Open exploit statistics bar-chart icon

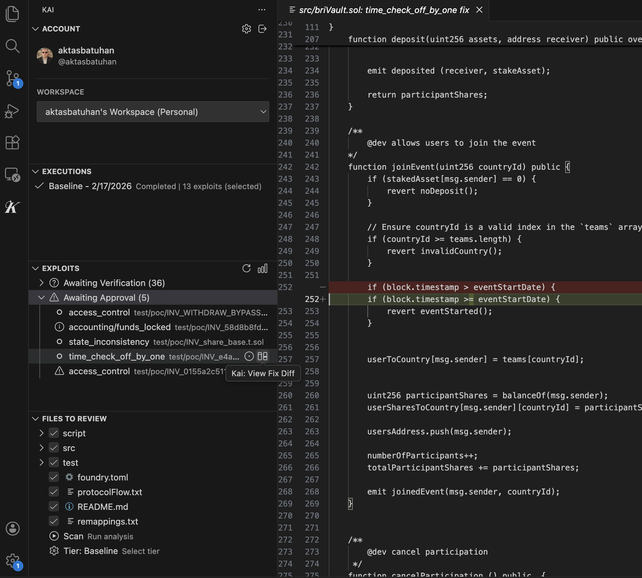click(x=263, y=268)
